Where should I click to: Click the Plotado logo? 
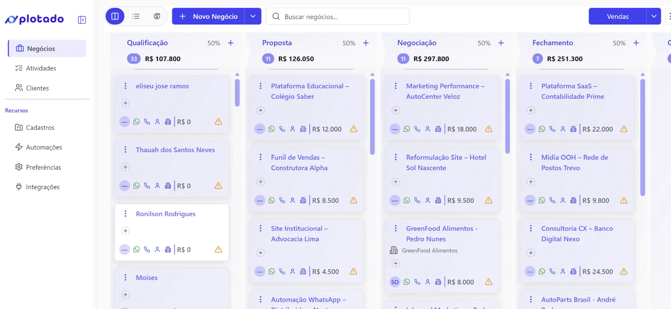click(34, 19)
